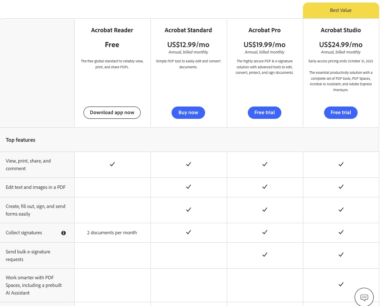Select the Acrobat Reader column heading
Image resolution: width=383 pixels, height=306 pixels.
click(x=112, y=30)
